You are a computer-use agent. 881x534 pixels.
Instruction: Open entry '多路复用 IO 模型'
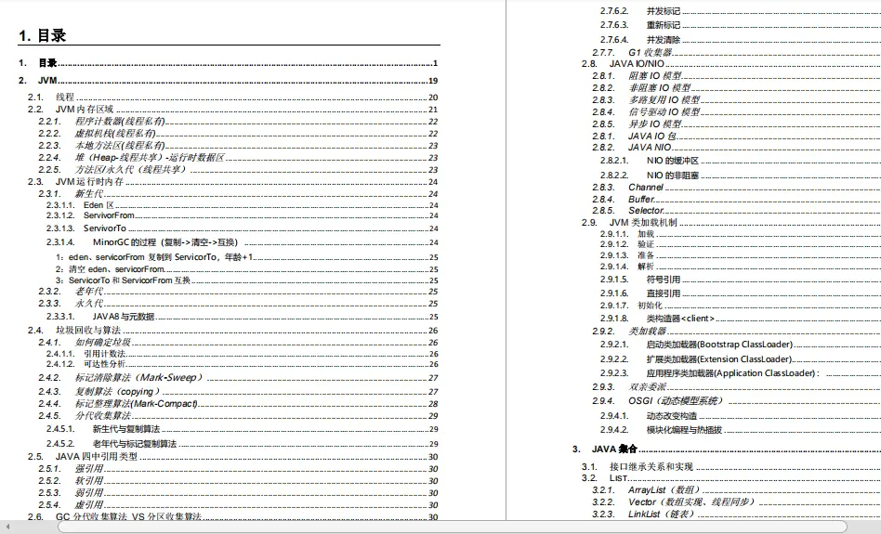pos(736,100)
